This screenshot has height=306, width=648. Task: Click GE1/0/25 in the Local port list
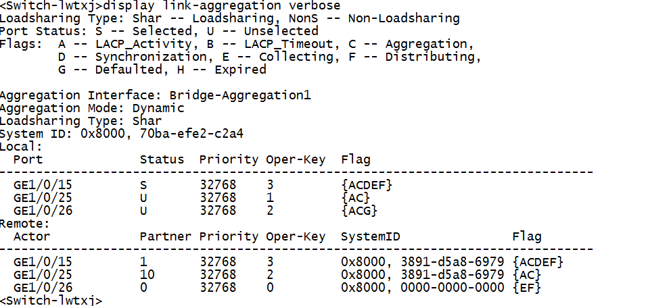coord(43,198)
